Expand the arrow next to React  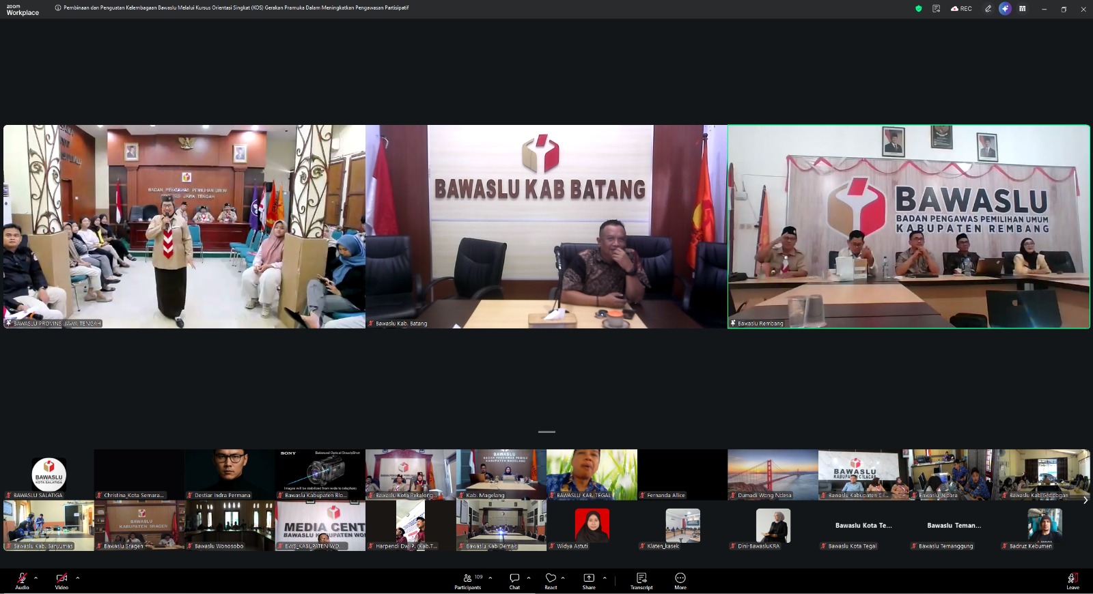[563, 578]
